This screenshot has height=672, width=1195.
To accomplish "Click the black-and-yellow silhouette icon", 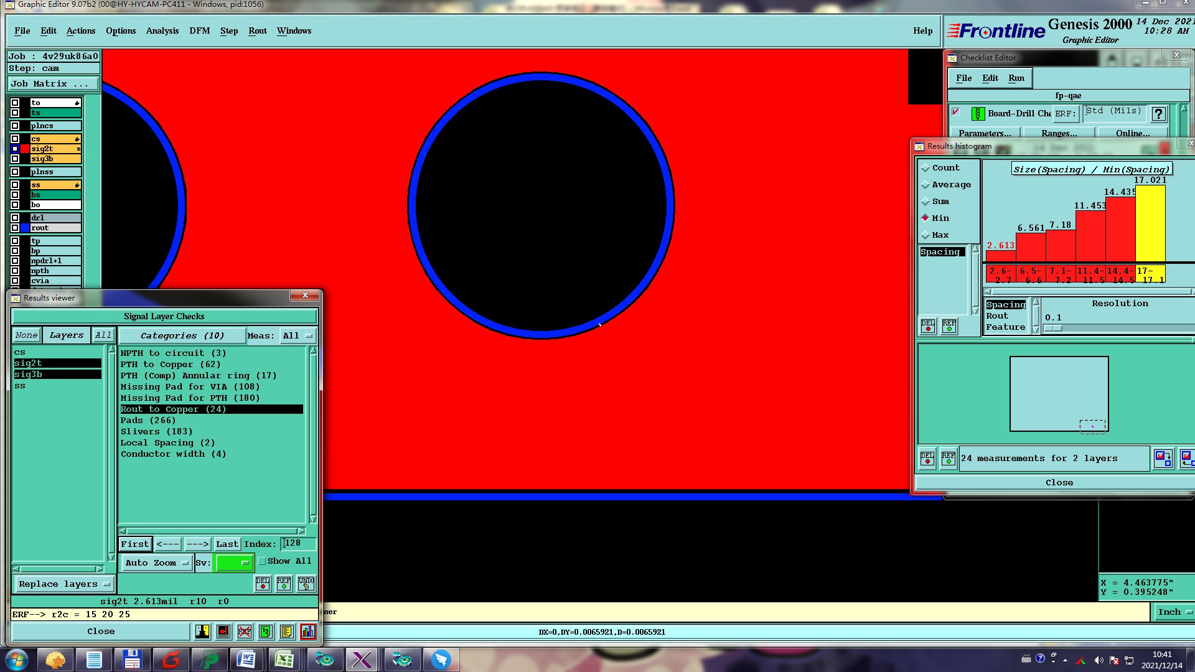I will click(x=202, y=632).
